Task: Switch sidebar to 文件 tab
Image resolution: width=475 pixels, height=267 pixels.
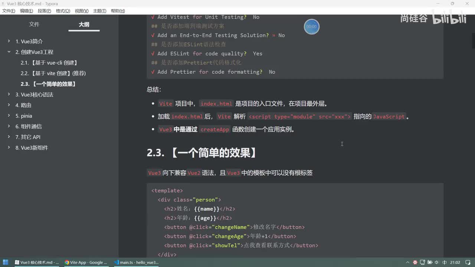Action: 34,24
